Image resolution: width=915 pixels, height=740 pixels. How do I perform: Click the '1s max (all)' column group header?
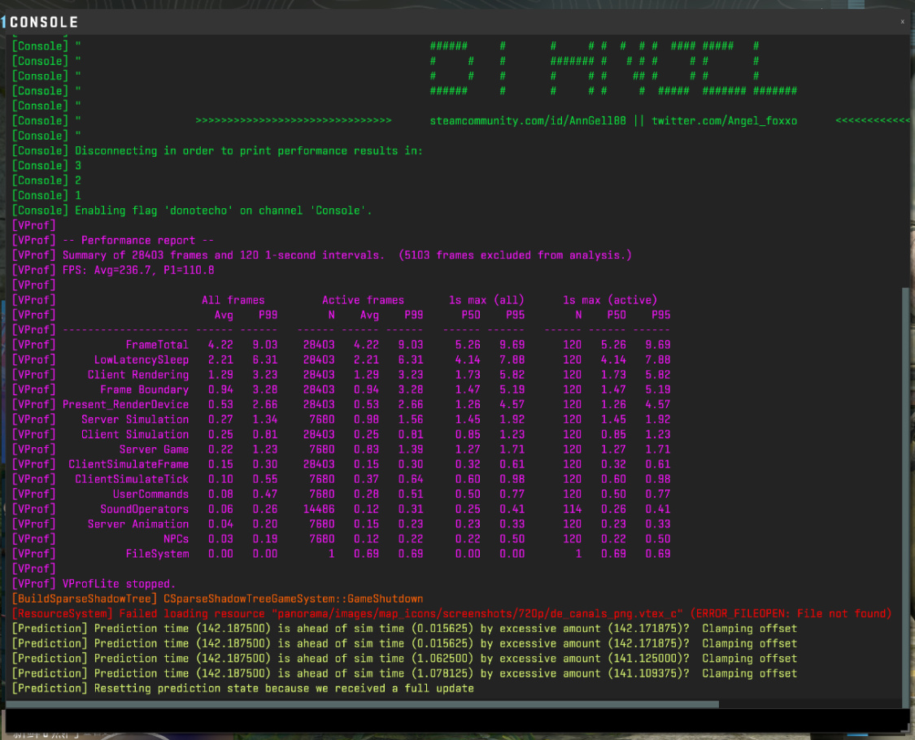click(486, 300)
